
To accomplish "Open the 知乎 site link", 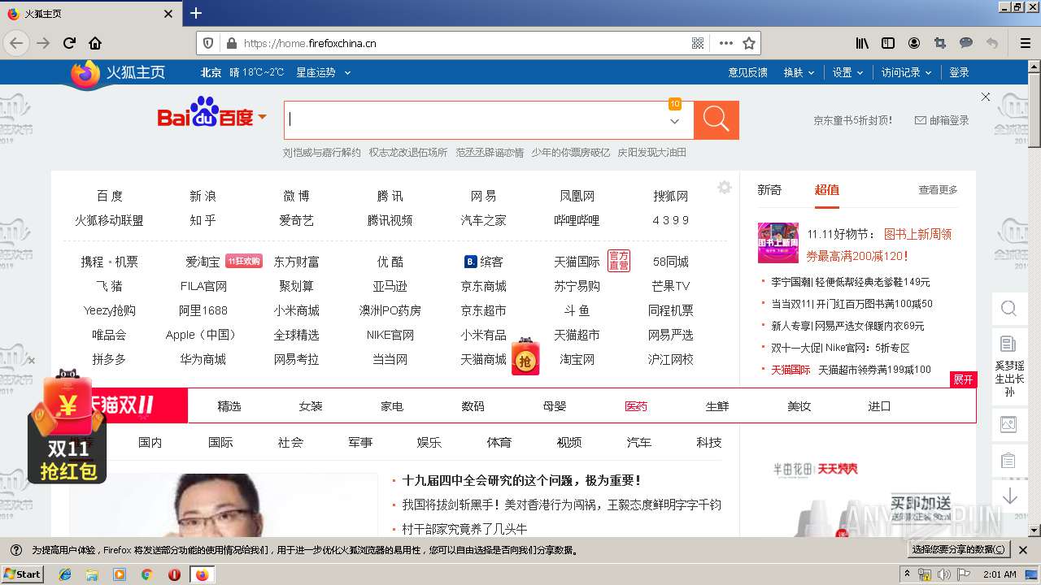I will [203, 220].
